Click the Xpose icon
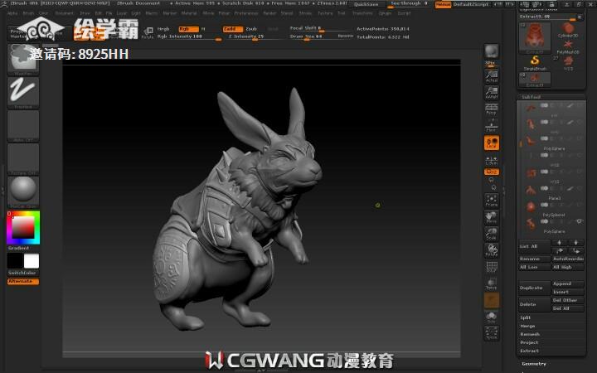The height and width of the screenshot is (373, 597). [491, 333]
